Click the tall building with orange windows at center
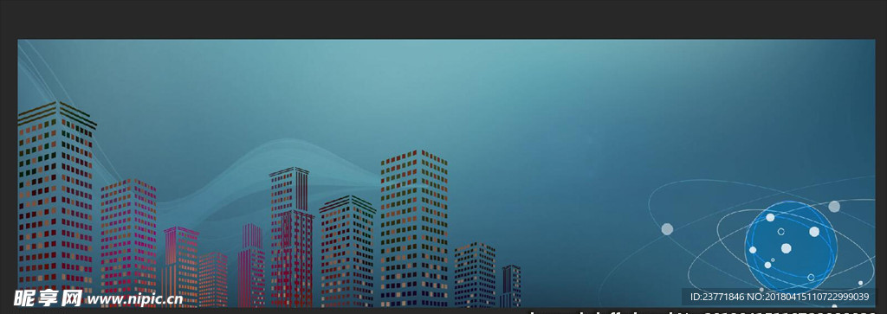Image resolution: width=887 pixels, height=314 pixels. [x=414, y=228]
